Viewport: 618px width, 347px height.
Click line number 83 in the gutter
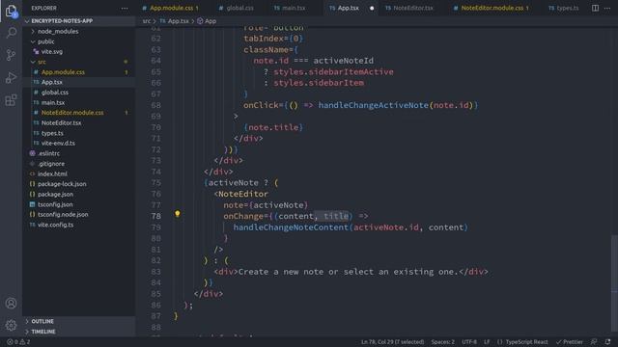tap(155, 272)
